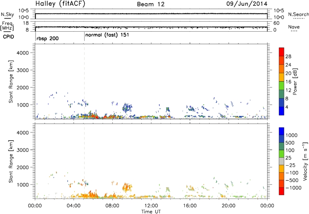The height and width of the screenshot is (214, 309).
Task: Click the '-100' tick on the Velocity scale
Action: 292,173
